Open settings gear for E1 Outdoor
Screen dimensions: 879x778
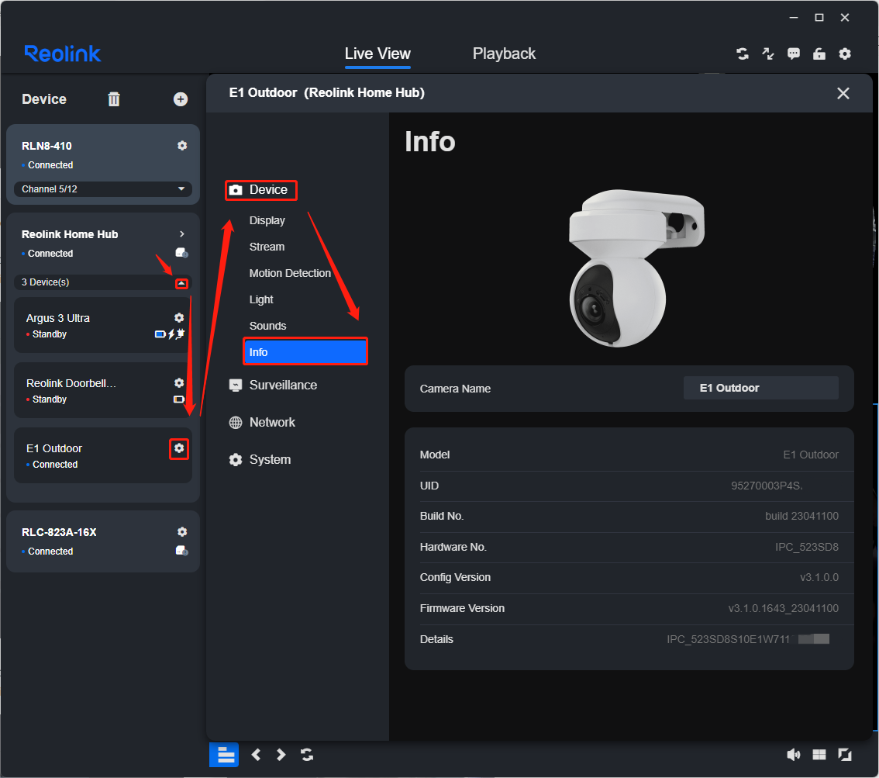point(179,448)
